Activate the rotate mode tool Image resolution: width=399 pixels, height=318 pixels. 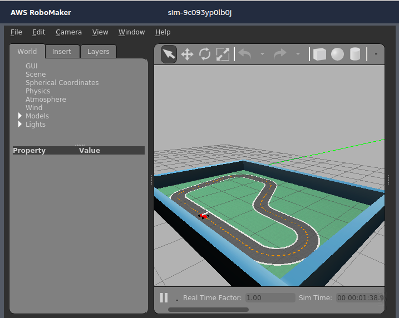click(x=205, y=54)
